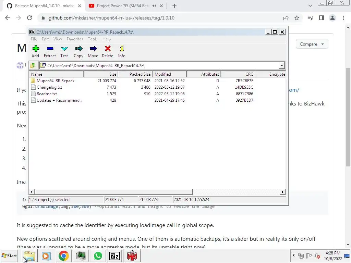Open Chrome media control icon
351x263 pixels.
[x=310, y=18]
